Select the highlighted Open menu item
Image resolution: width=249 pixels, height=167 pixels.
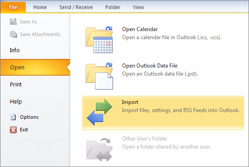point(35,68)
